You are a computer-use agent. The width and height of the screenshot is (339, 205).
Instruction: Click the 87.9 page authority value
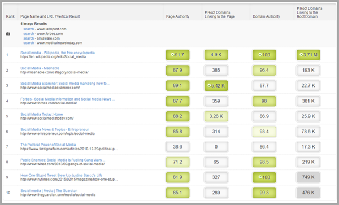coord(177,70)
